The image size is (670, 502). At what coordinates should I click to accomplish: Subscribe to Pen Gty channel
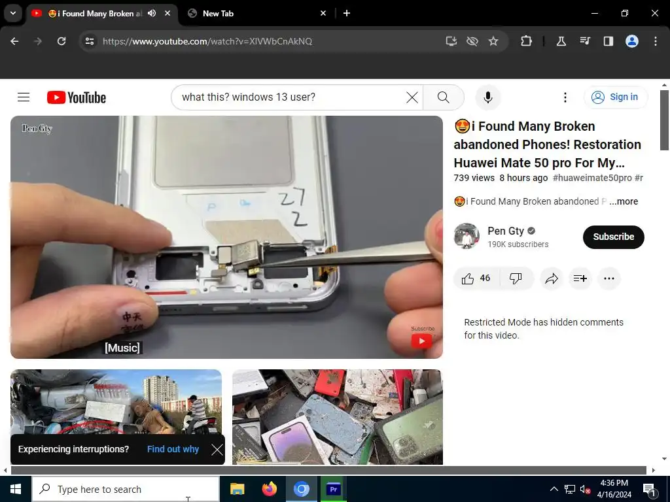(613, 237)
